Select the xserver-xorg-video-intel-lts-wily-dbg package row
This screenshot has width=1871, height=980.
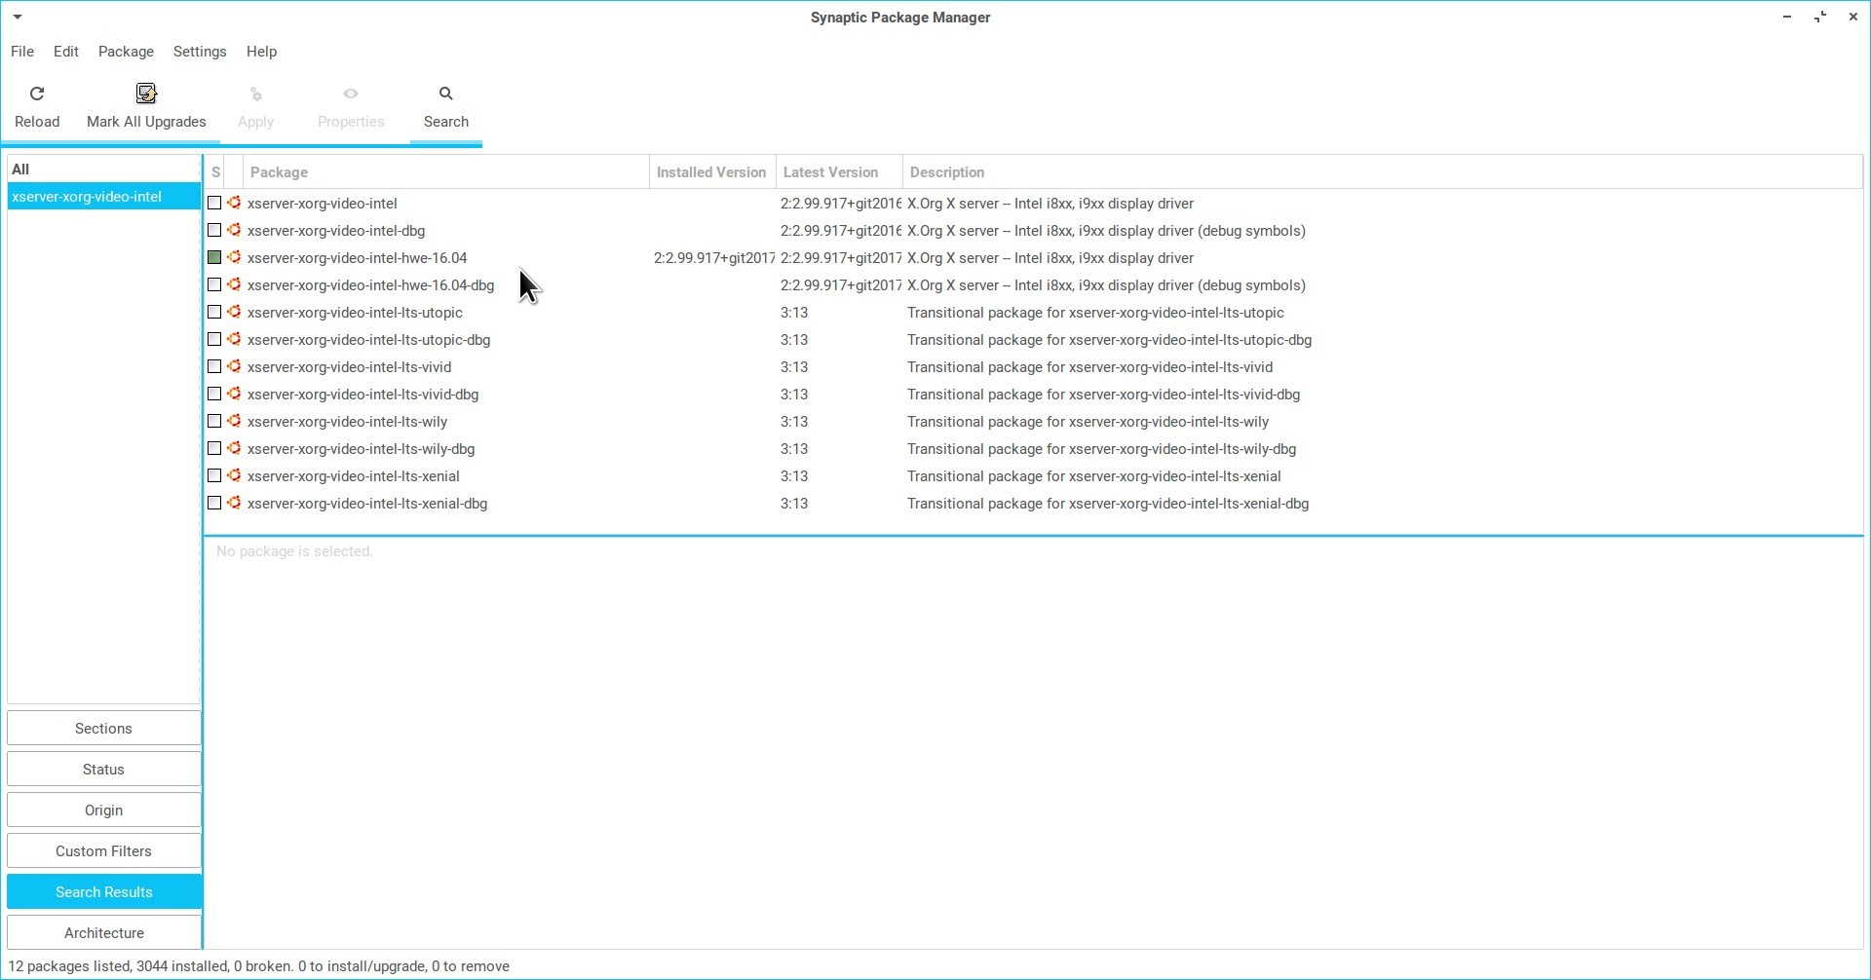pyautogui.click(x=362, y=449)
